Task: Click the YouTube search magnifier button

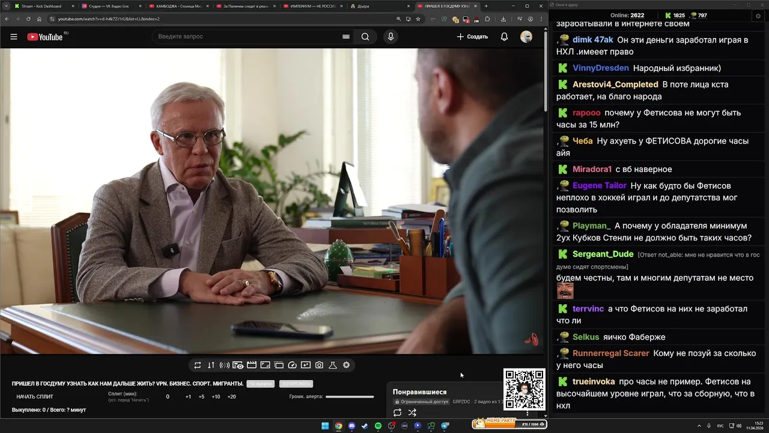Action: pos(365,37)
